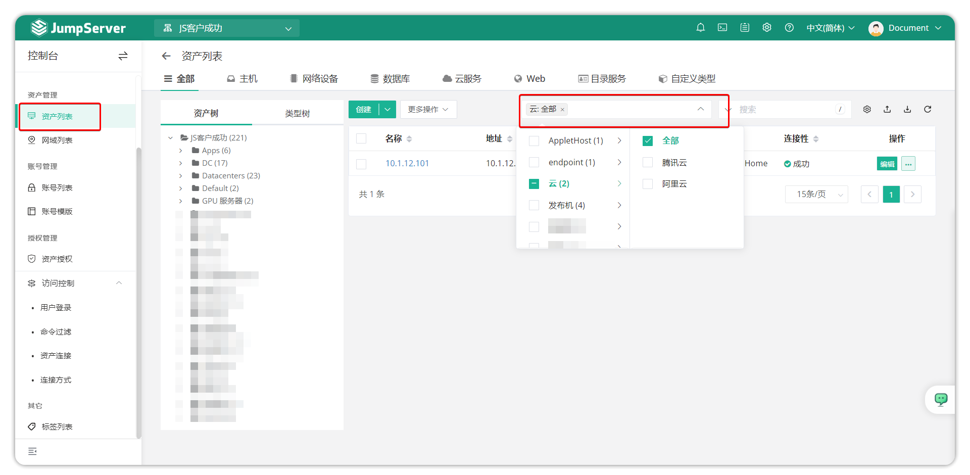The height and width of the screenshot is (475, 970).
Task: Open the JS客户成功 organization dropdown
Action: pos(227,28)
